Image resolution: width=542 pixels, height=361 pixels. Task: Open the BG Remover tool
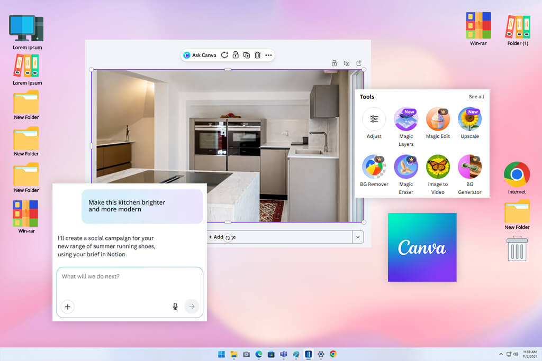(x=374, y=171)
